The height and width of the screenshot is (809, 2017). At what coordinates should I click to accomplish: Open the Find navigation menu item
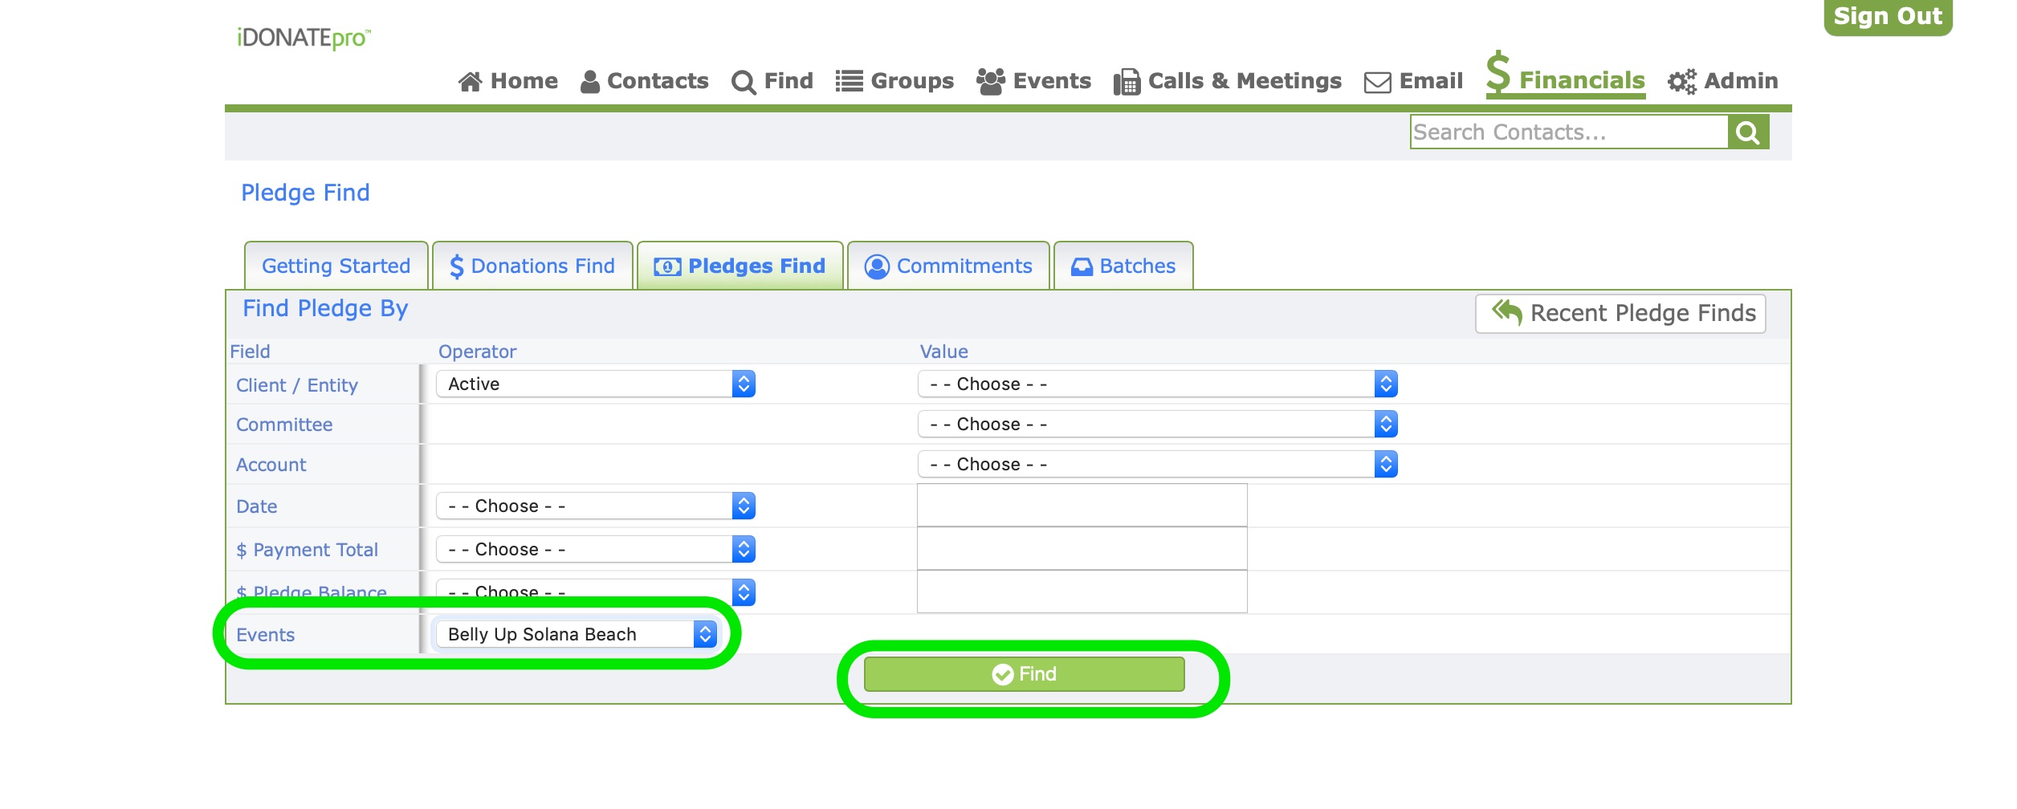point(772,81)
